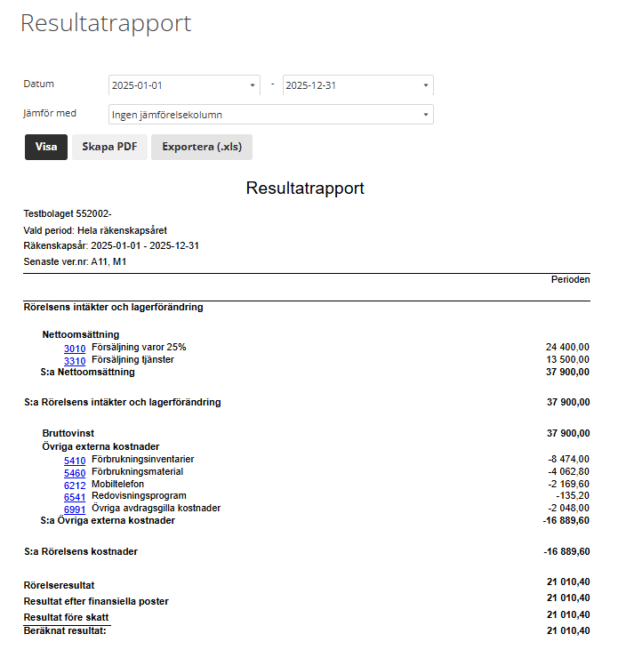Screen dimensions: 626x666
Task: Open account 3310 Försäljning tjänster link
Action: pos(75,361)
